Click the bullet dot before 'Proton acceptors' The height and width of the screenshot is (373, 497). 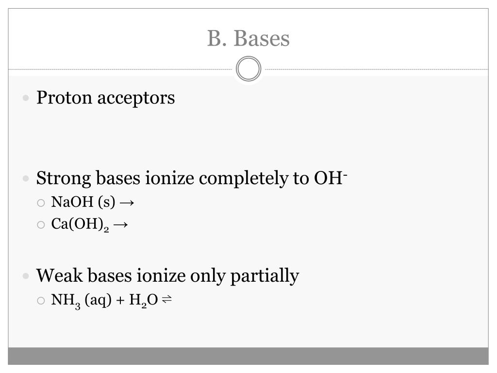26,98
